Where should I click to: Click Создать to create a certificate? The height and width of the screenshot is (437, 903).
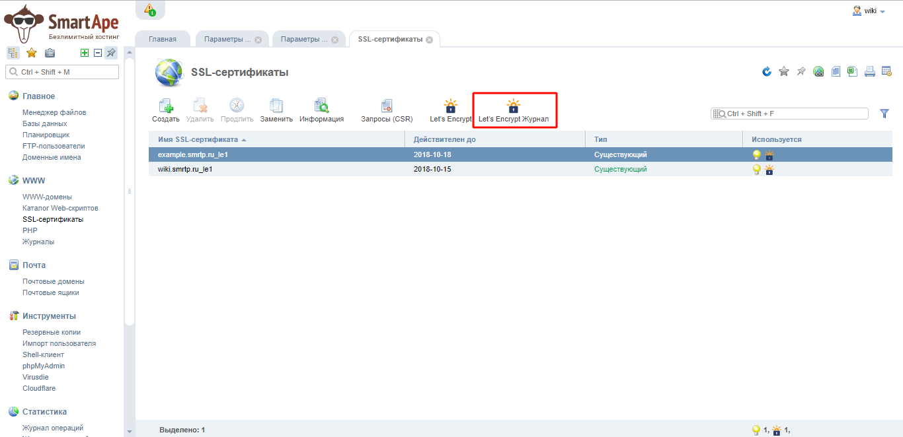pyautogui.click(x=166, y=110)
